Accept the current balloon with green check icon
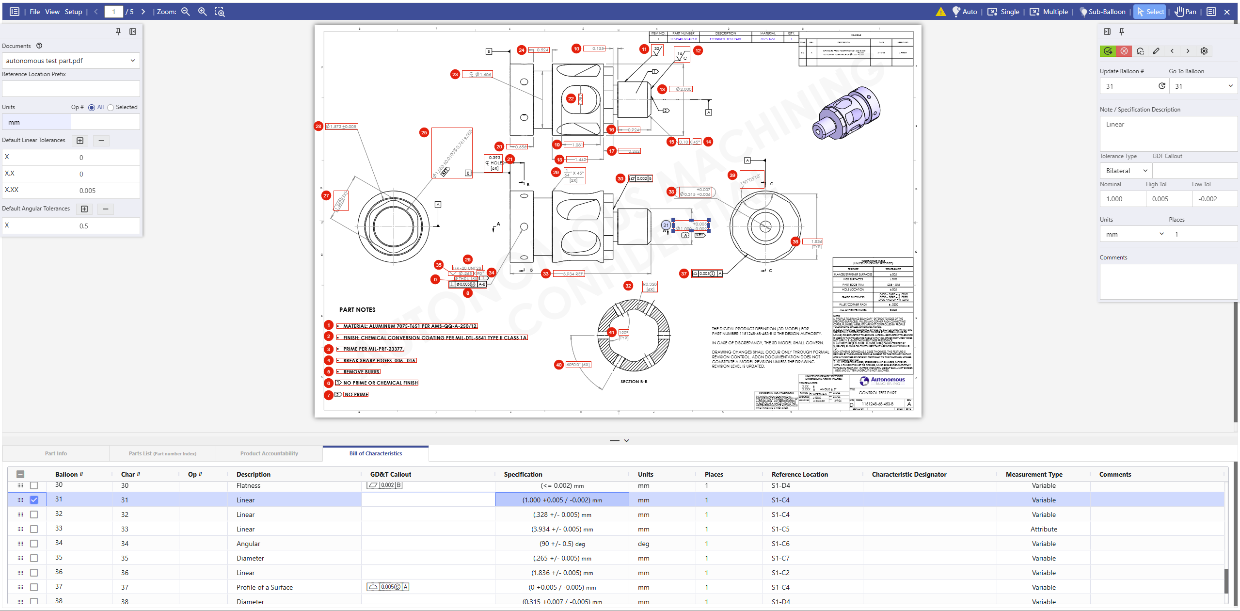The height and width of the screenshot is (611, 1240). (x=1108, y=51)
